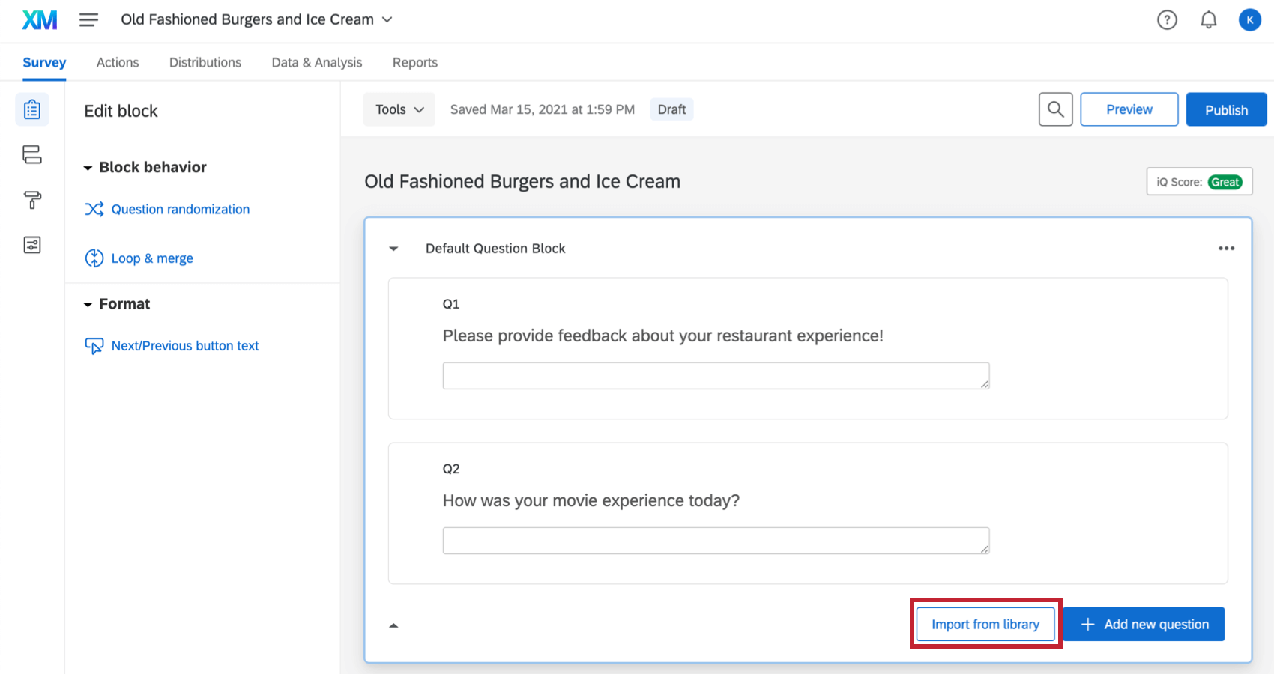
Task: Open Loop & merge settings
Action: [152, 258]
